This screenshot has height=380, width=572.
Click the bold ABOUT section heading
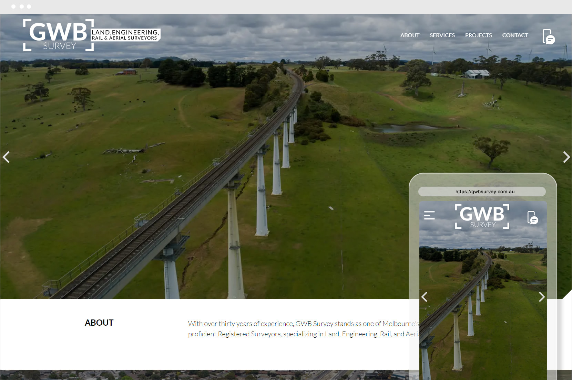tap(99, 323)
